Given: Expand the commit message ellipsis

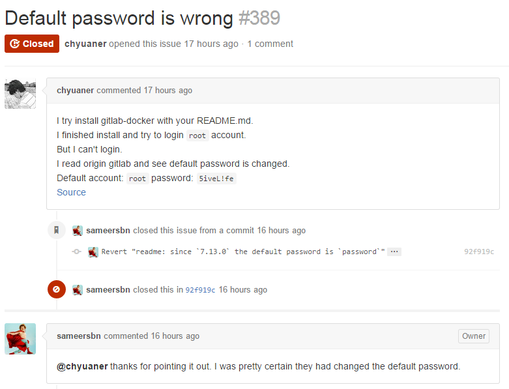Looking at the screenshot, I should 394,252.
